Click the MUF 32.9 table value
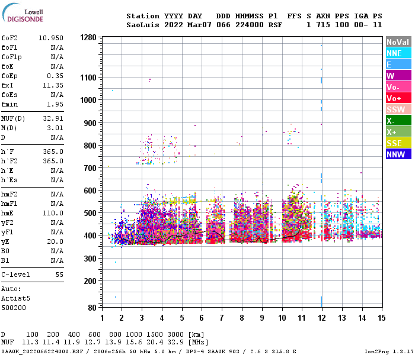The image size is (415, 355). click(175, 343)
